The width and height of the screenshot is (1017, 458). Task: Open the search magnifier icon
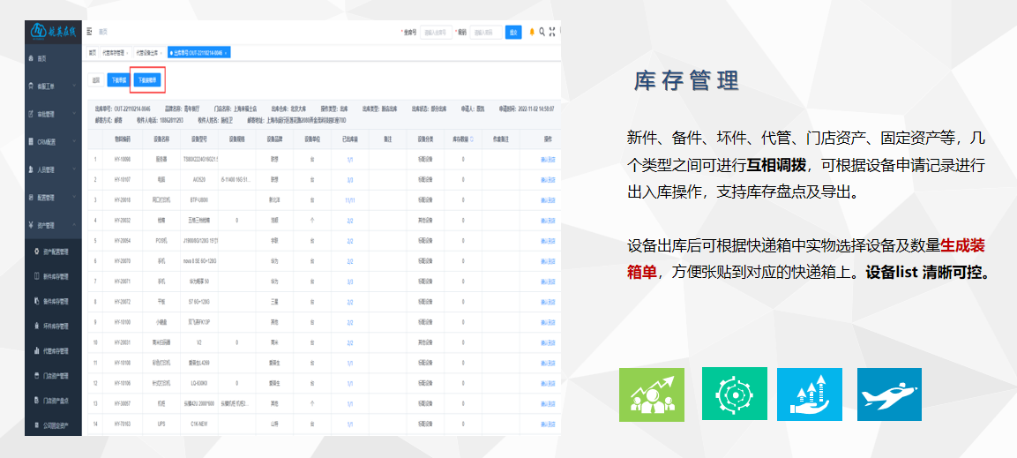tap(542, 32)
